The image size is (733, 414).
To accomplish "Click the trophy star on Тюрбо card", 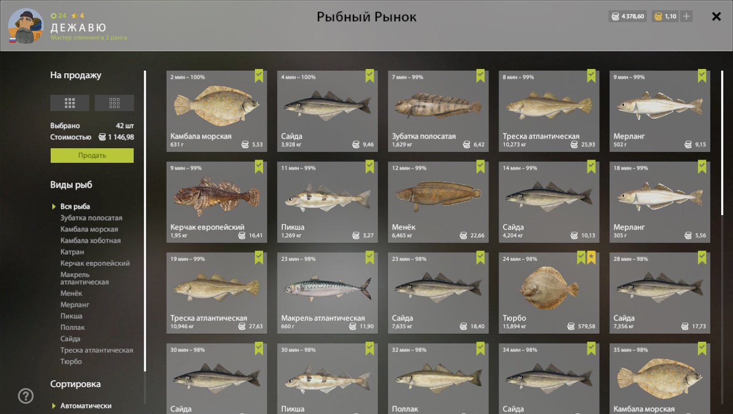I will [x=591, y=257].
